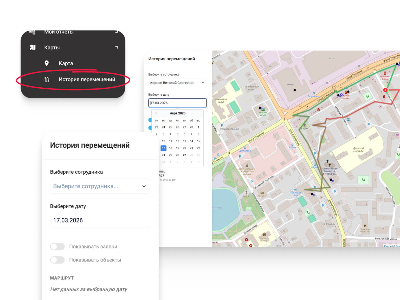Choose day 14 in the calendar
This screenshot has width=400, height=300.
191,141
